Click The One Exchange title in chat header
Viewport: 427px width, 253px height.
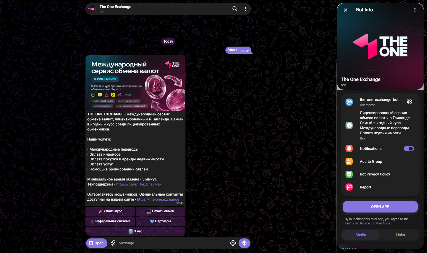115,7
